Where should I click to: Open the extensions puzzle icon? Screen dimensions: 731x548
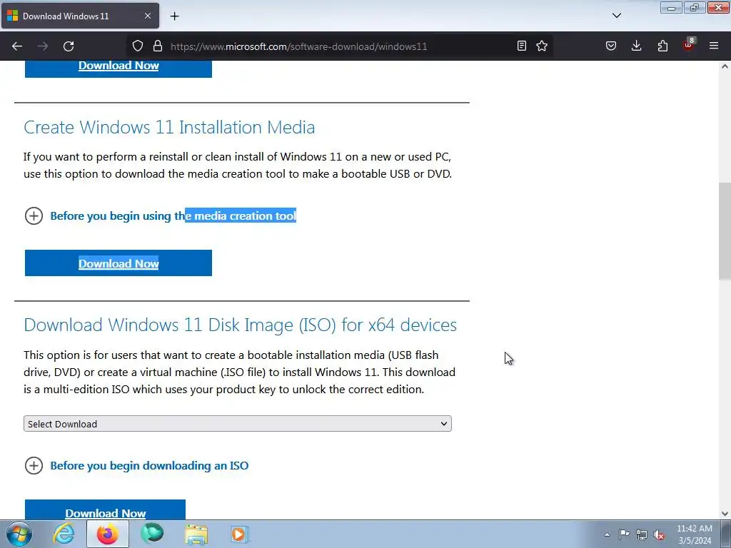[x=662, y=46]
